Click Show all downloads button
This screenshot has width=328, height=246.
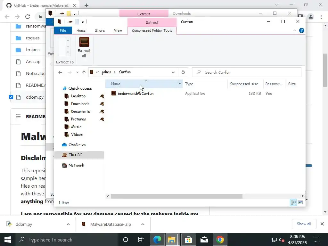(x=304, y=224)
